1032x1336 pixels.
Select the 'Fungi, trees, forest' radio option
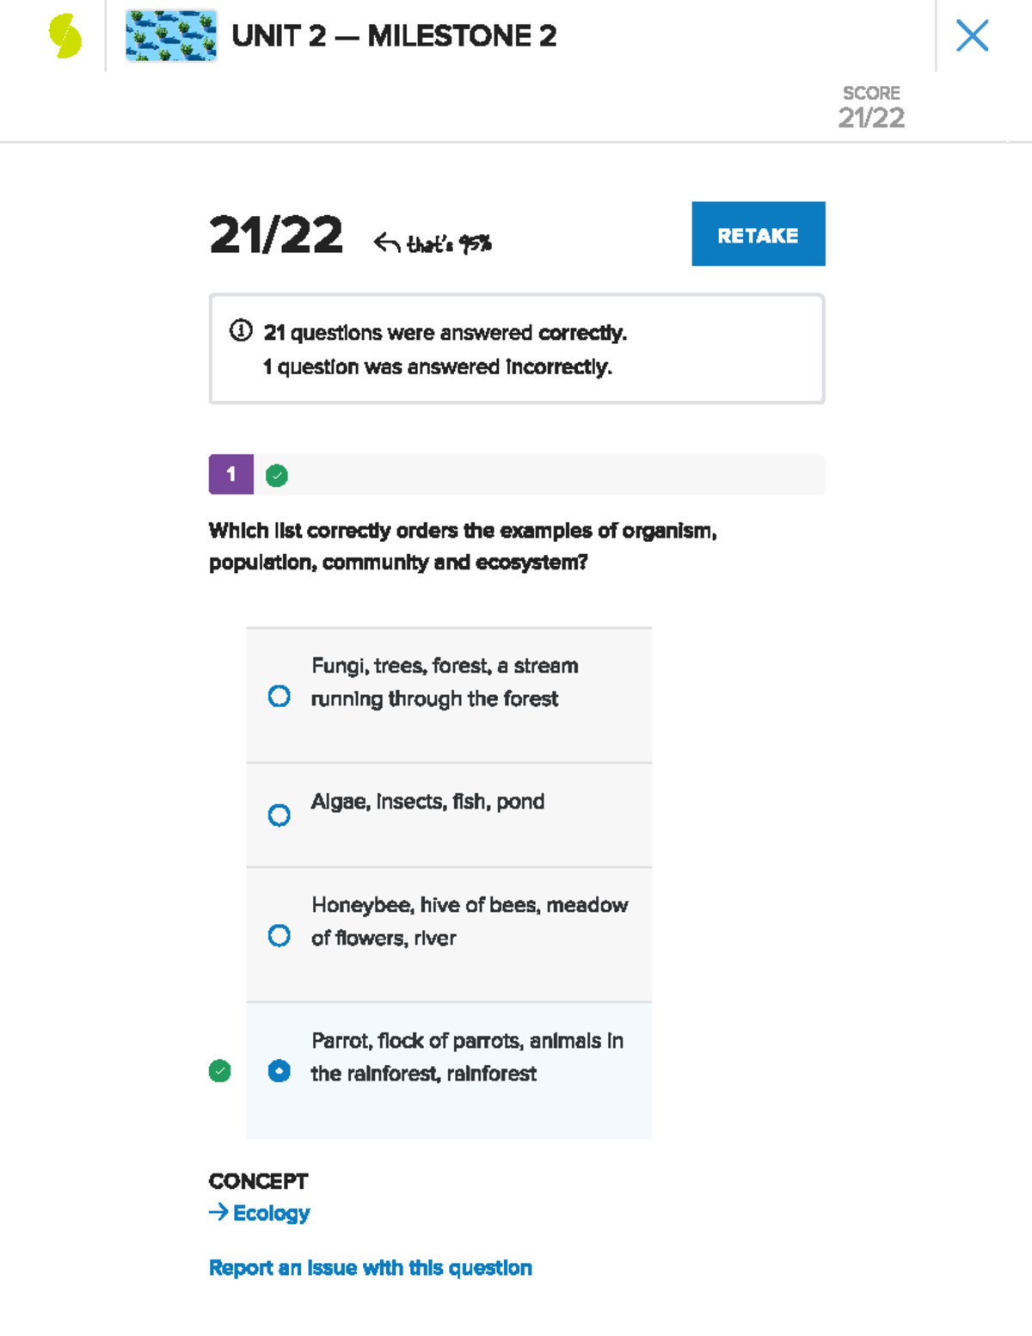(x=279, y=696)
